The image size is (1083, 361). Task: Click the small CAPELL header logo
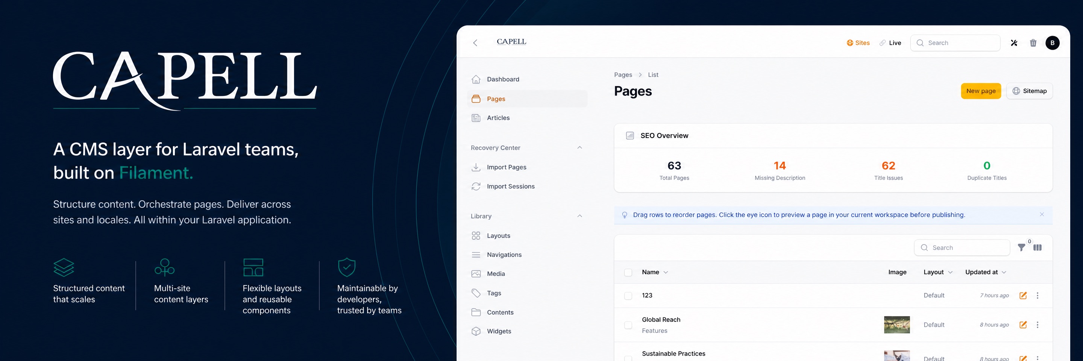pos(511,42)
